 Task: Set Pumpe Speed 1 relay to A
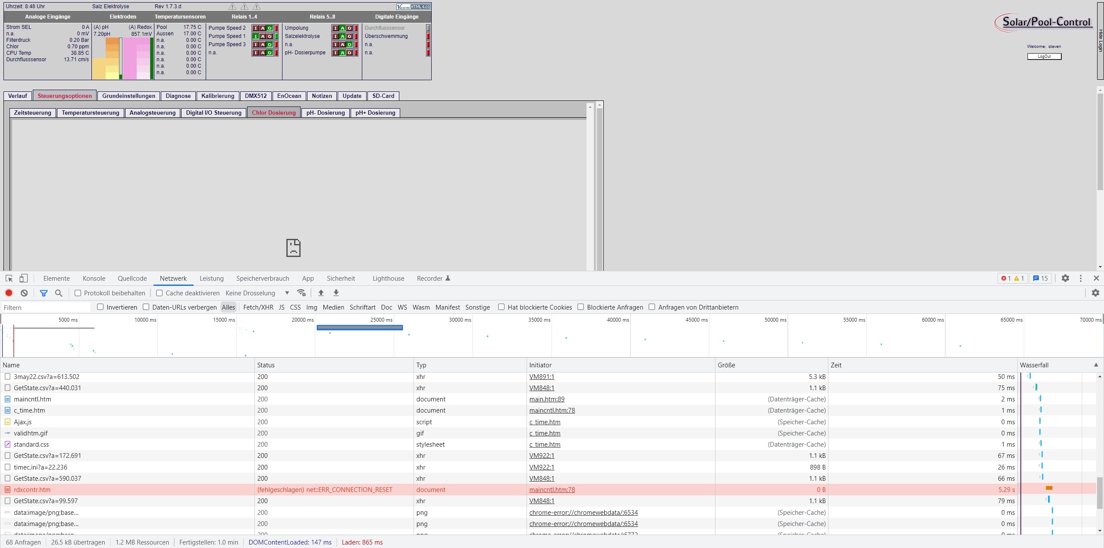coord(263,36)
